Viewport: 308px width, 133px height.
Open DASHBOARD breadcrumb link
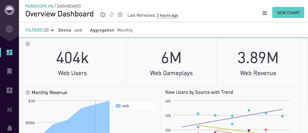point(69,6)
